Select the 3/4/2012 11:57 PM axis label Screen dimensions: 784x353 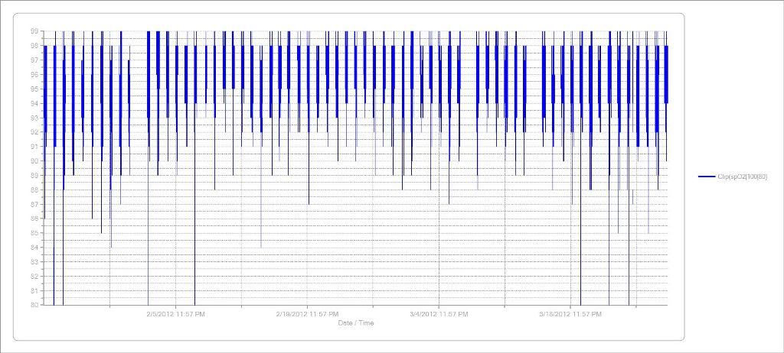(x=439, y=313)
